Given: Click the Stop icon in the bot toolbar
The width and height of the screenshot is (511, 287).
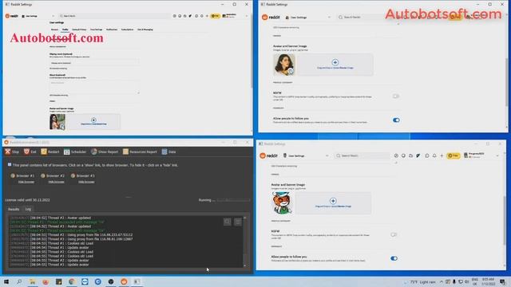Looking at the screenshot, I should pyautogui.click(x=8, y=151).
